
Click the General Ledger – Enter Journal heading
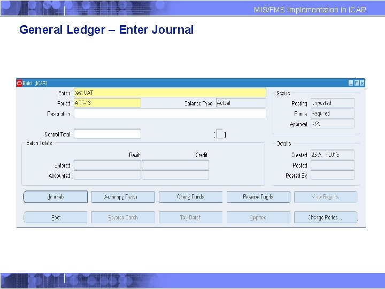point(106,30)
